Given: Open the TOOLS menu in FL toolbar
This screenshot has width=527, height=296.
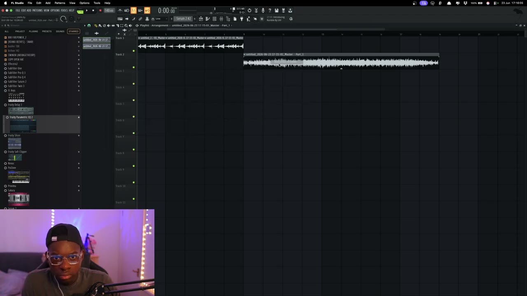Looking at the screenshot, I should tap(64, 10).
